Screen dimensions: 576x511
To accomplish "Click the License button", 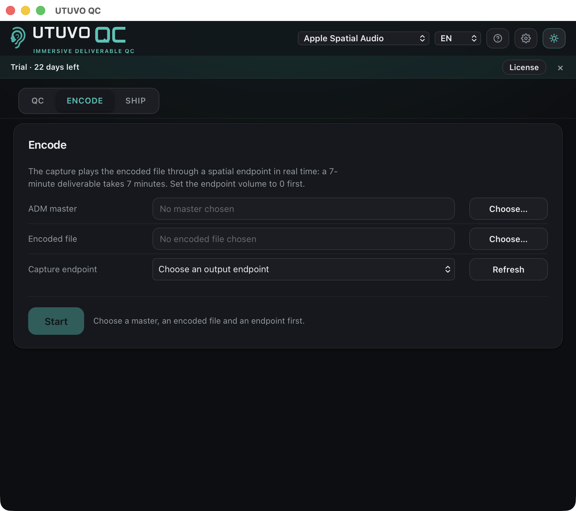I will [524, 67].
